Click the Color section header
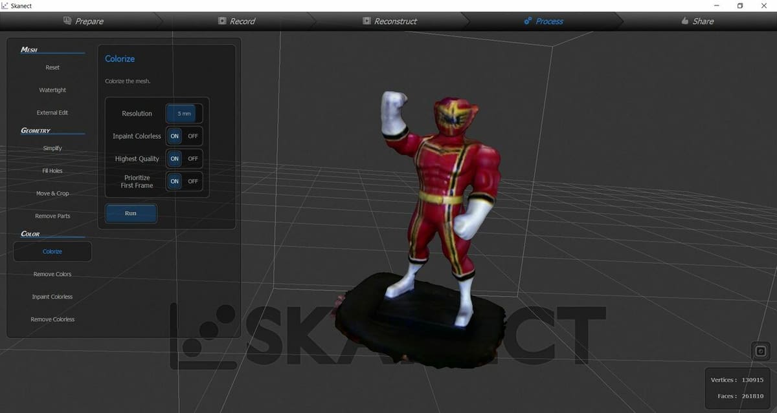The height and width of the screenshot is (413, 777). click(x=30, y=234)
